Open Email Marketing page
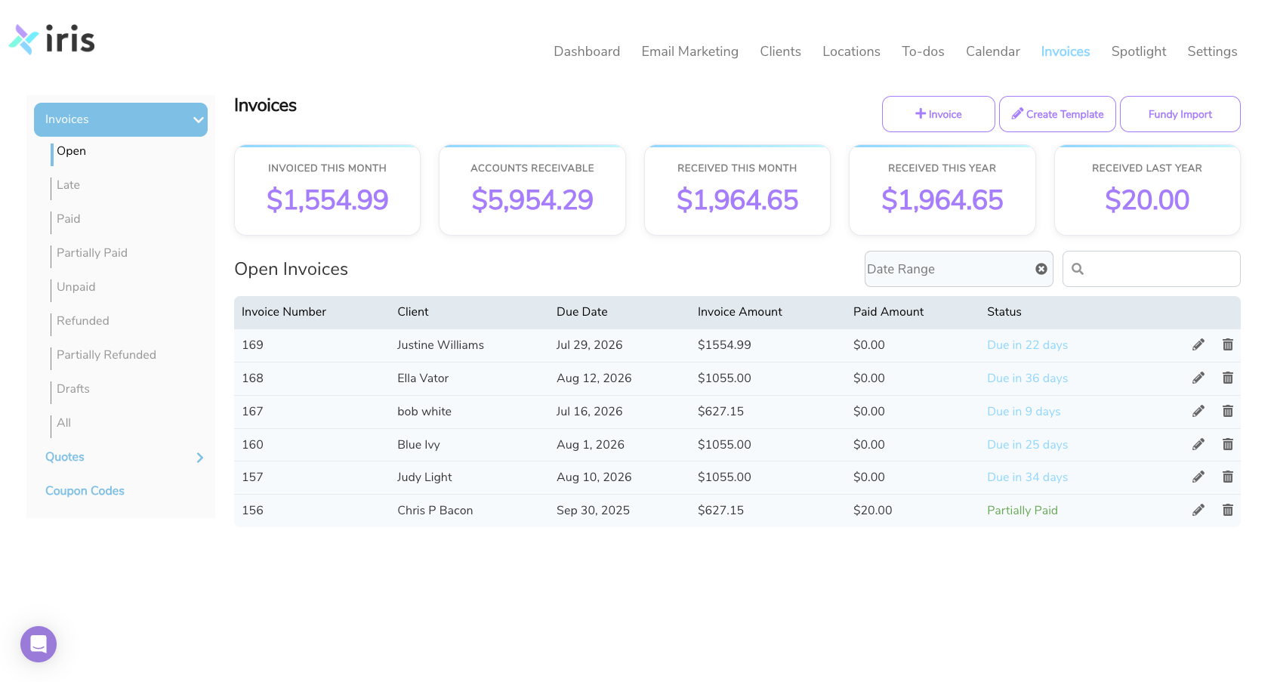The width and height of the screenshot is (1274, 682). tap(690, 51)
